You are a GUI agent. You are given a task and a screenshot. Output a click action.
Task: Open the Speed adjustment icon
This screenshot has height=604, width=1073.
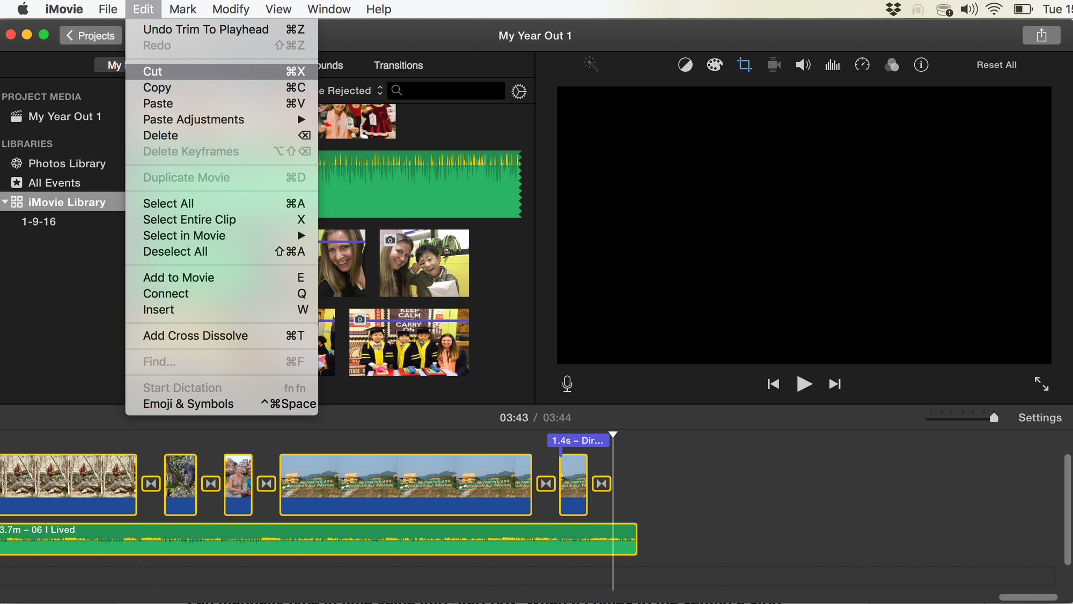pos(862,65)
